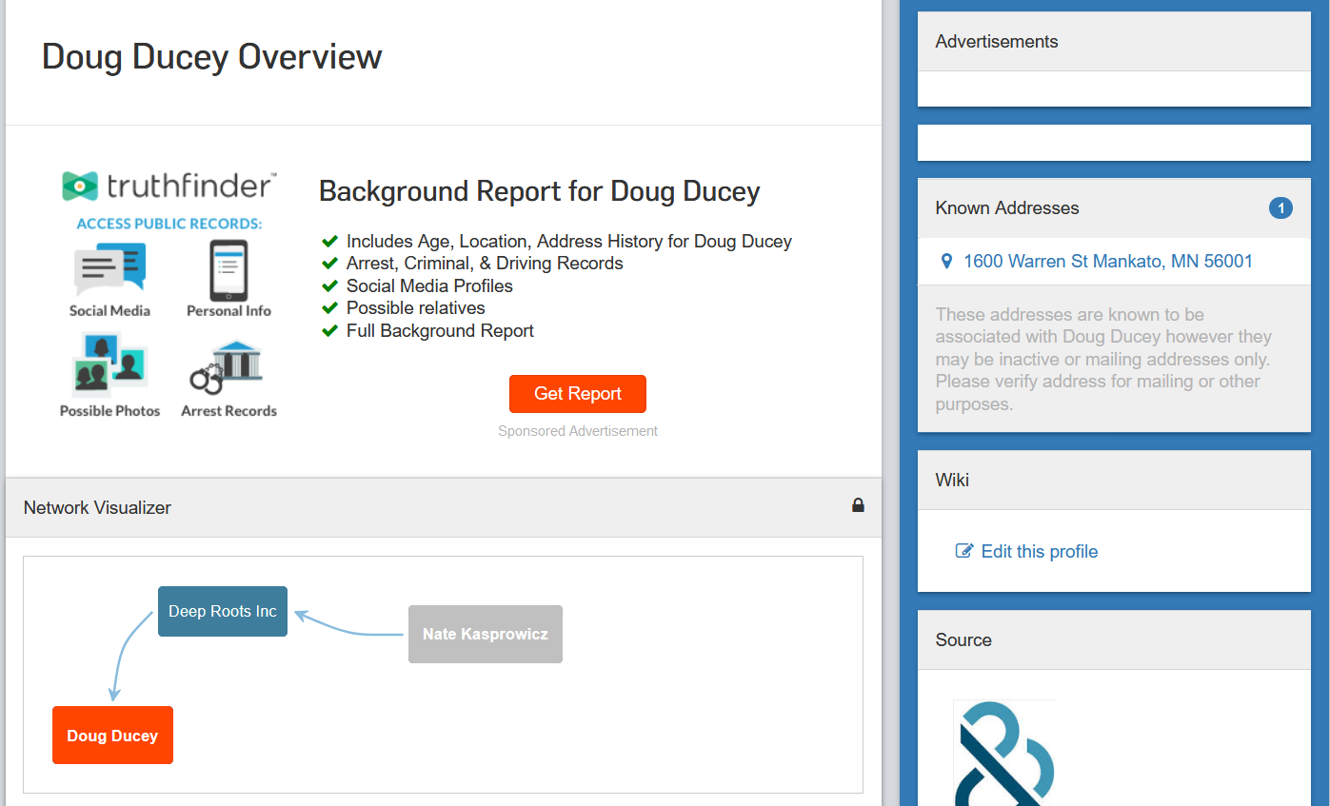Click the Possible Photos icon

point(109,364)
